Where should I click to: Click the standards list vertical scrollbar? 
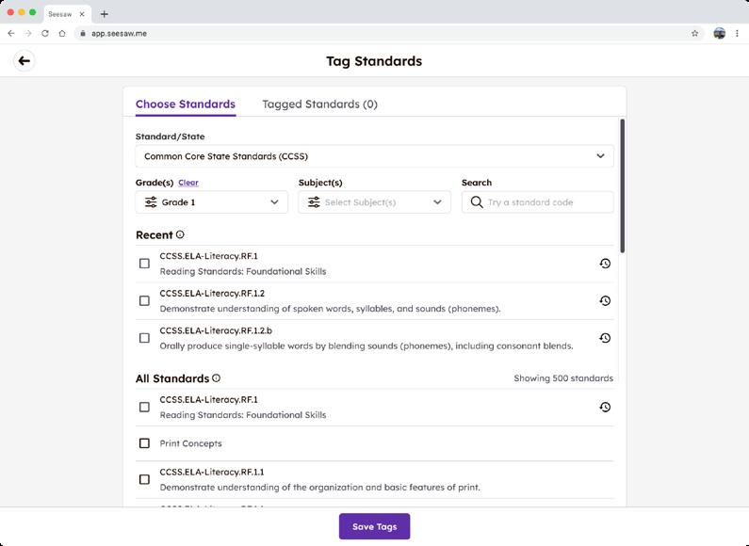click(x=622, y=184)
